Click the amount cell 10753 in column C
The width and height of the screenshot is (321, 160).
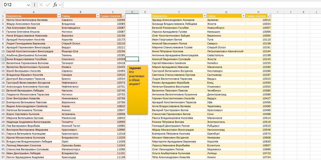pos(113,95)
